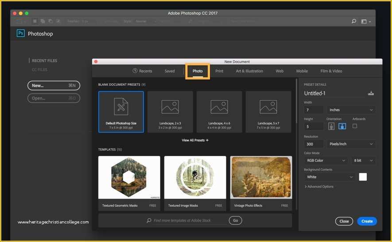Expand Advanced Options

point(319,187)
